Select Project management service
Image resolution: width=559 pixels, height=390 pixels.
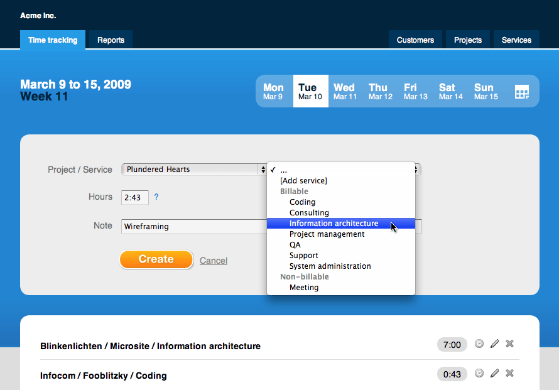pyautogui.click(x=341, y=234)
